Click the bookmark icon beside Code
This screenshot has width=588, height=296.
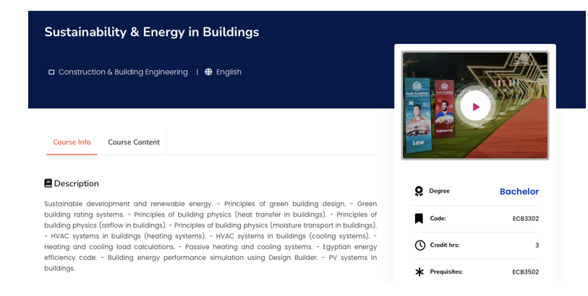(x=419, y=219)
